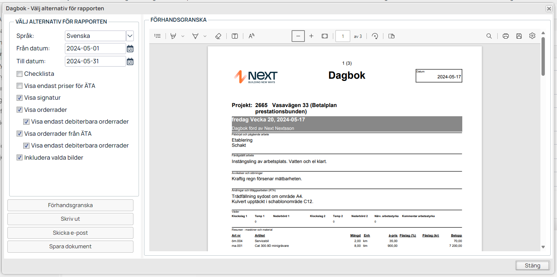Click the 'av 3' page count label
Image resolution: width=557 pixels, height=277 pixels.
[x=358, y=36]
